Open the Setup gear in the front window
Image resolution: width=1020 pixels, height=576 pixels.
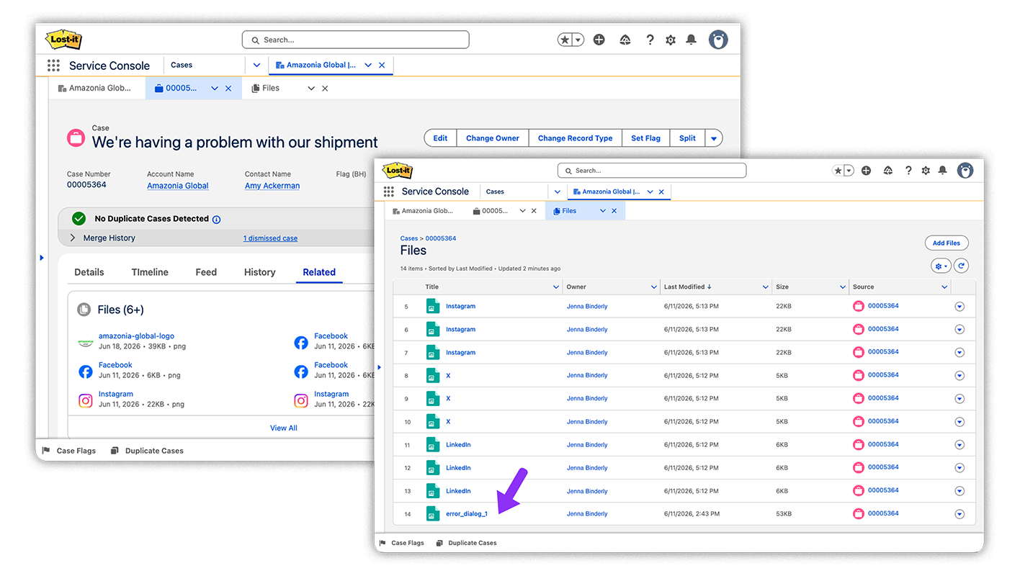point(926,171)
